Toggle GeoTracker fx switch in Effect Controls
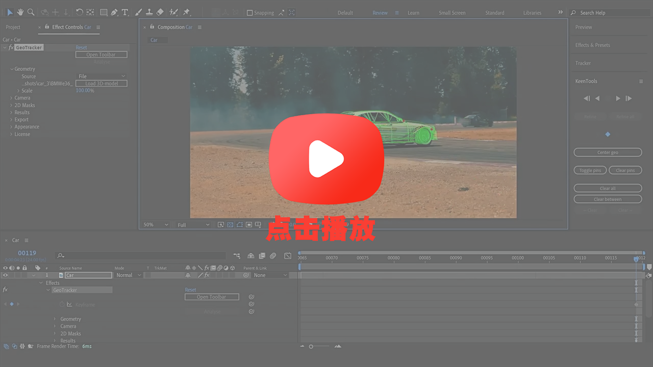This screenshot has height=367, width=653. pos(11,48)
